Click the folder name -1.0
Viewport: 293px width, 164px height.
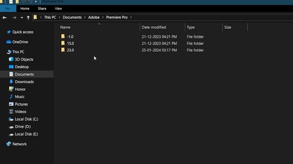click(x=70, y=37)
